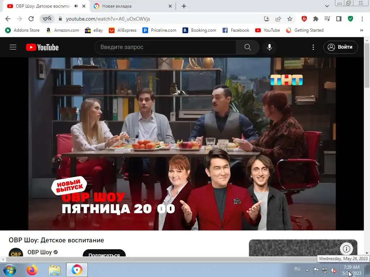The height and width of the screenshot is (277, 370).
Task: Mute the tab via speaker icon
Action: coord(76,6)
